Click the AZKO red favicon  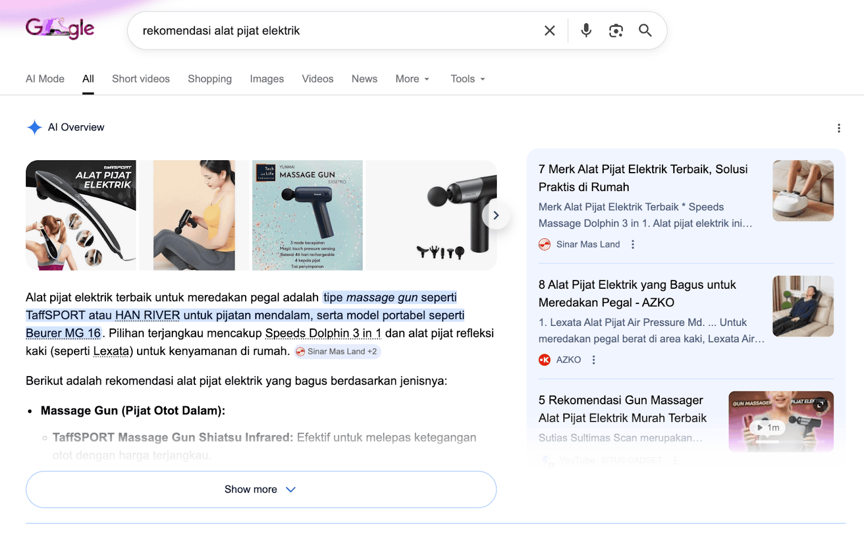click(544, 360)
